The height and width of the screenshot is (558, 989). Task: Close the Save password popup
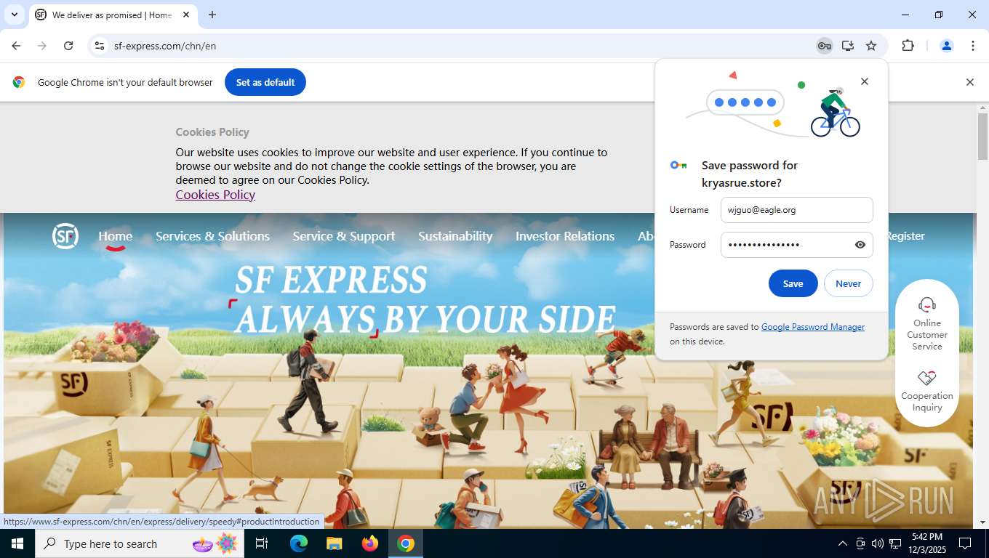click(865, 81)
